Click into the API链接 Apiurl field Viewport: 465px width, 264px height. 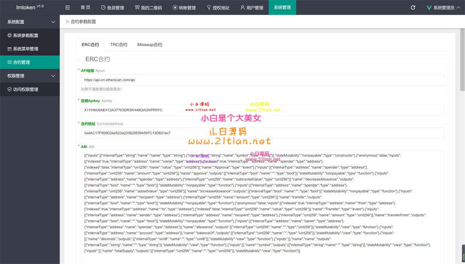click(262, 80)
